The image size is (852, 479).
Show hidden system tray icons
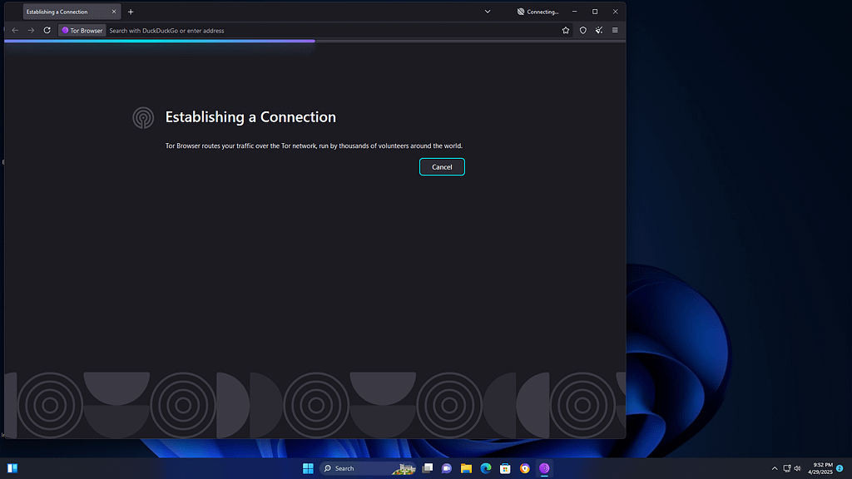[775, 468]
